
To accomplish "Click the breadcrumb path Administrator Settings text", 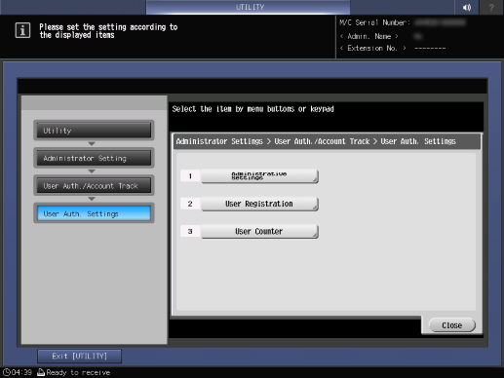I will tap(219, 141).
